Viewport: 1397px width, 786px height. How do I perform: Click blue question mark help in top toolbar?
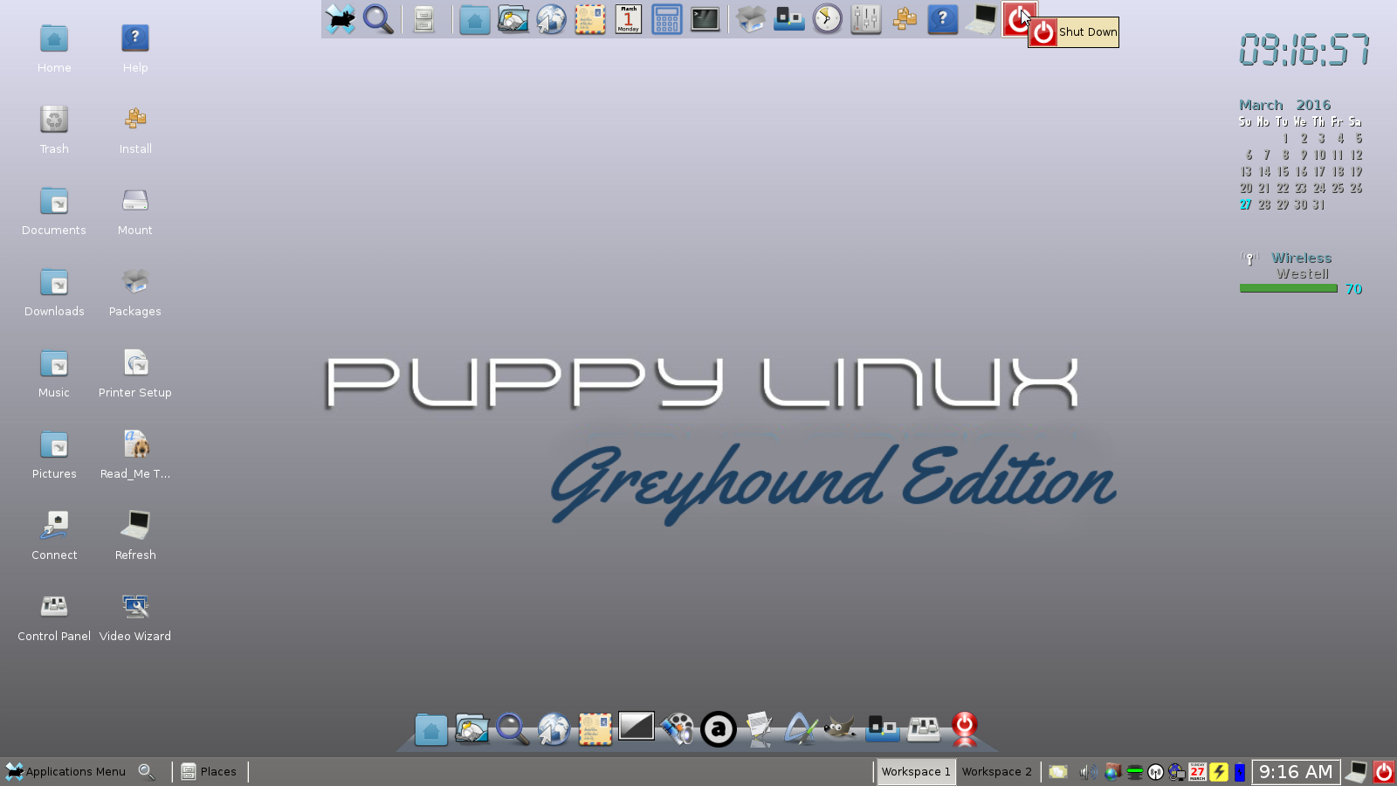click(943, 19)
